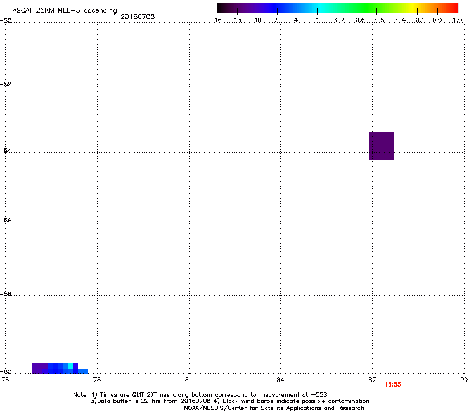Click the longitude axis label 75

(5, 380)
